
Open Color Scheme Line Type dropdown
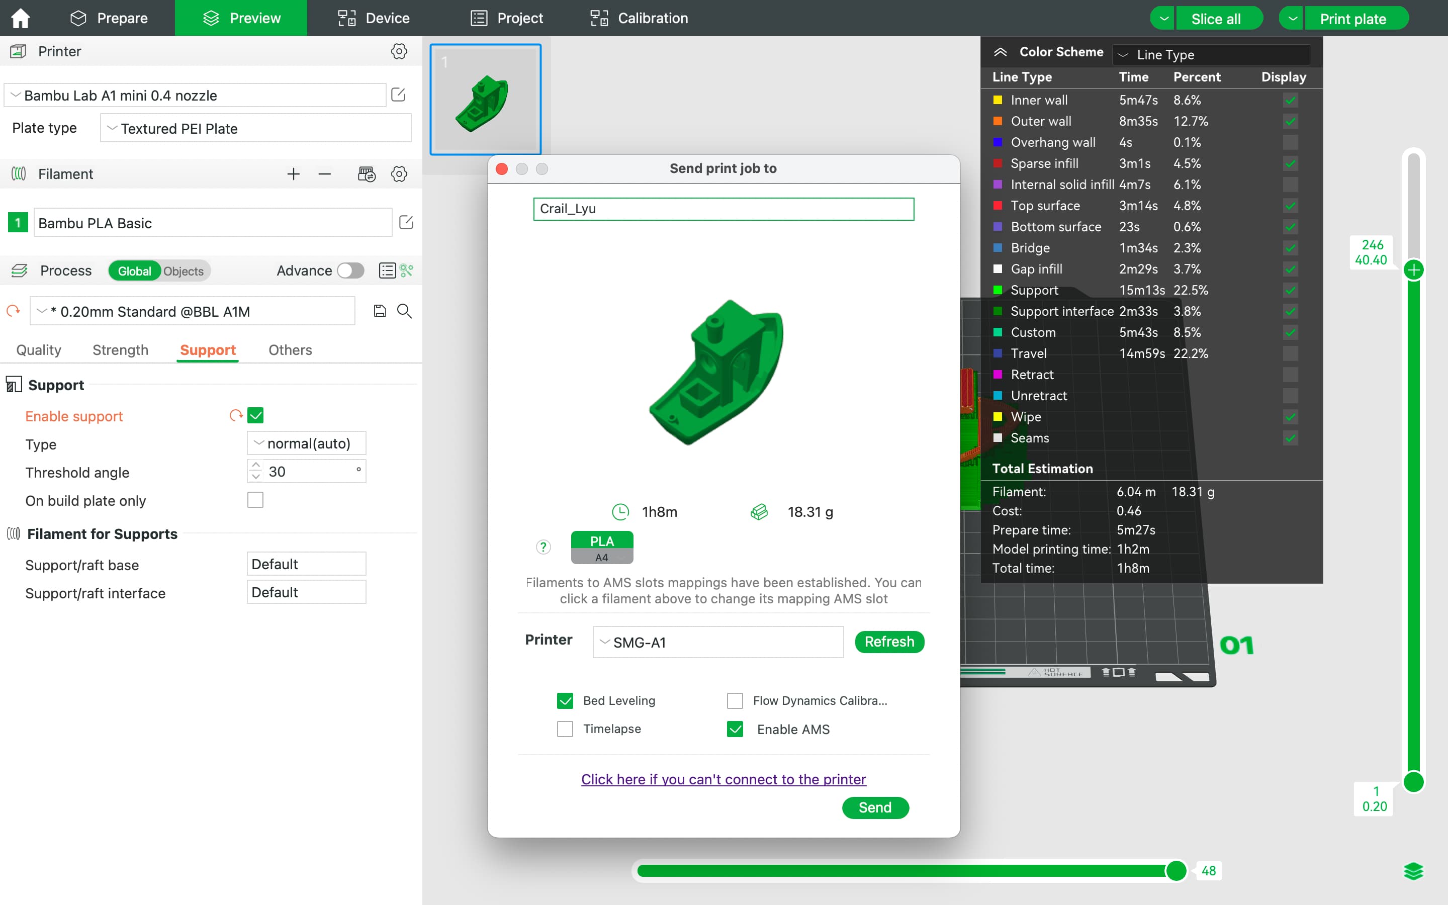coord(1211,54)
